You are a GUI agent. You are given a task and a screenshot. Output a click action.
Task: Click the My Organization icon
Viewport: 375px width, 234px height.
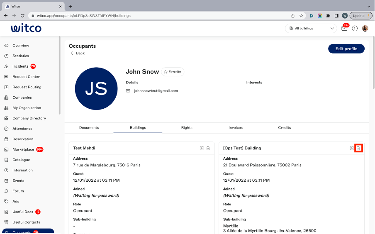point(7,108)
